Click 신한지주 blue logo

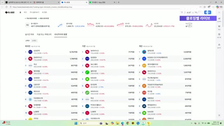(x=30, y=86)
